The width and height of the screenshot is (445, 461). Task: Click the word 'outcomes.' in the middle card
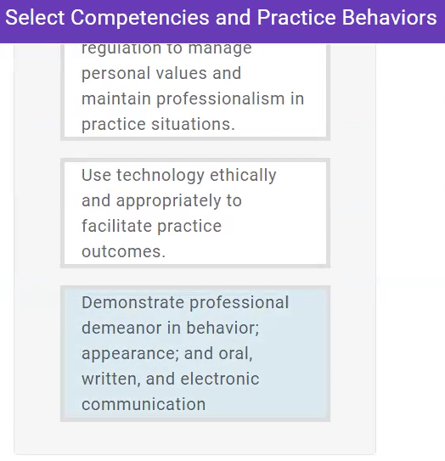coord(123,251)
